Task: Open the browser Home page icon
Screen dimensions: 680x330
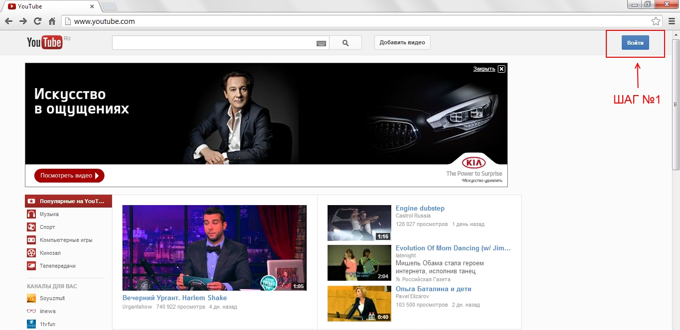Action: pyautogui.click(x=52, y=21)
